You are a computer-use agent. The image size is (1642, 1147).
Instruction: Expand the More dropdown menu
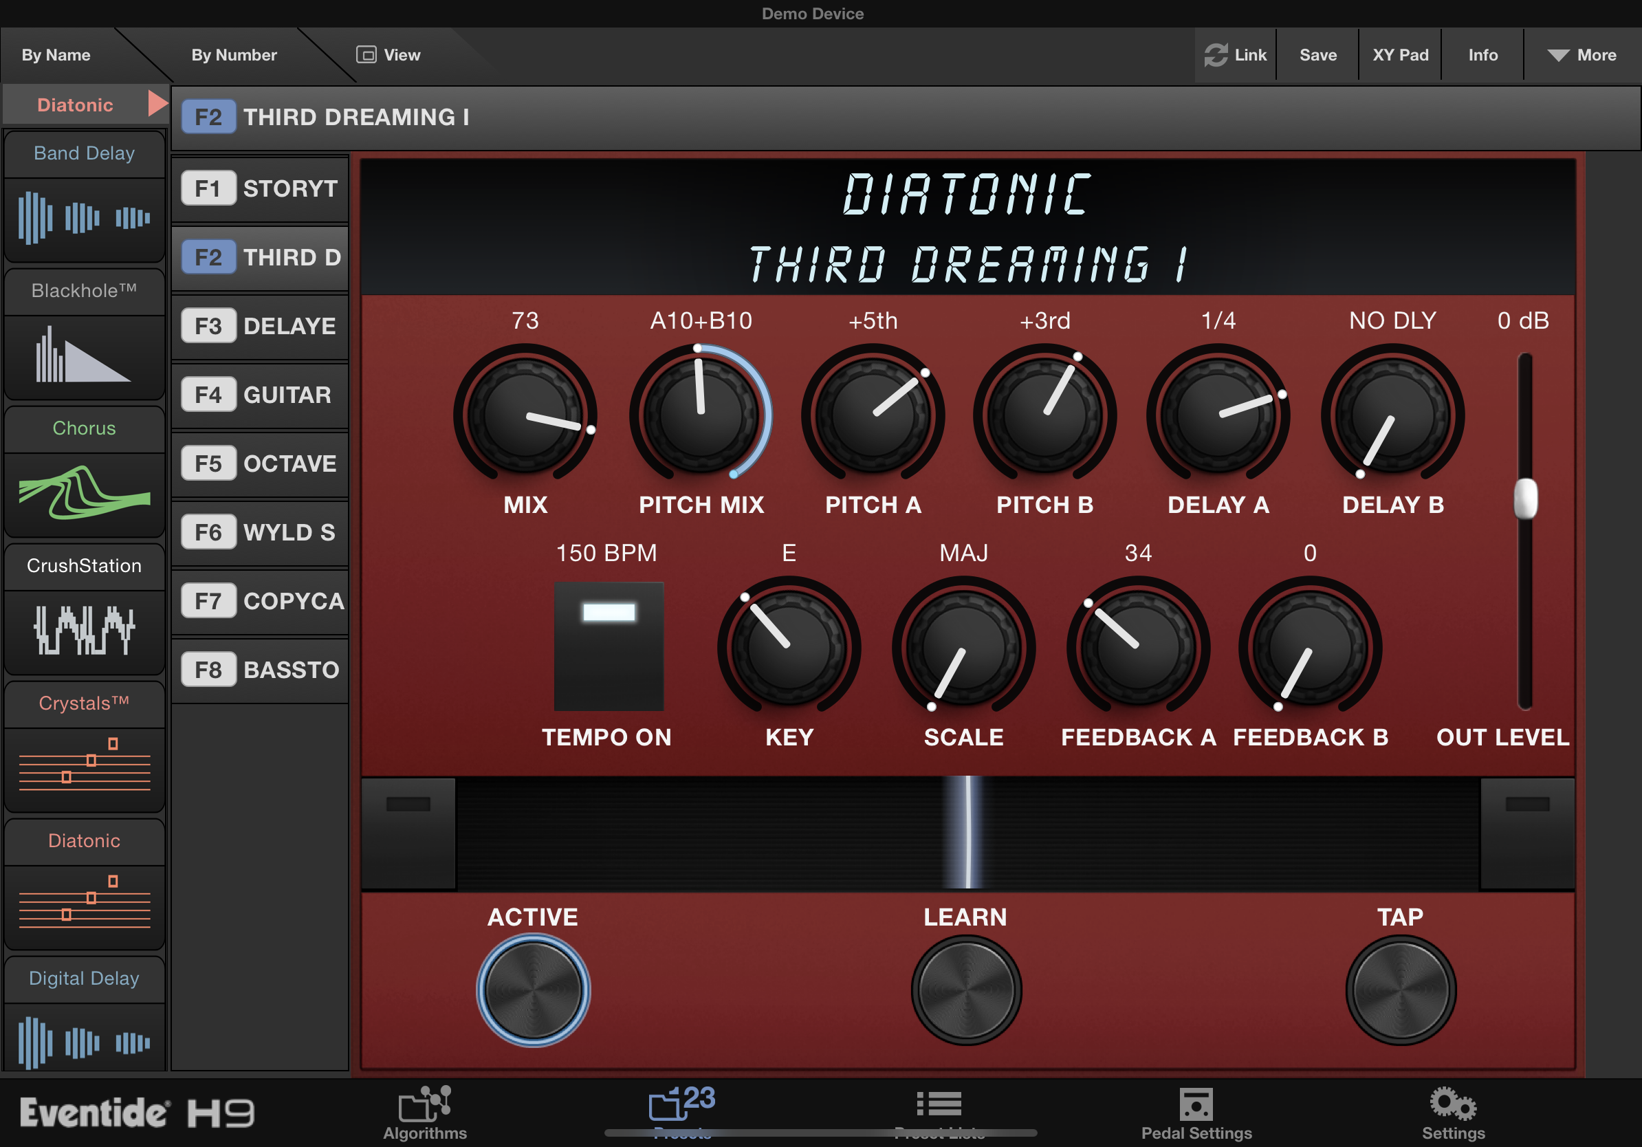pos(1582,55)
